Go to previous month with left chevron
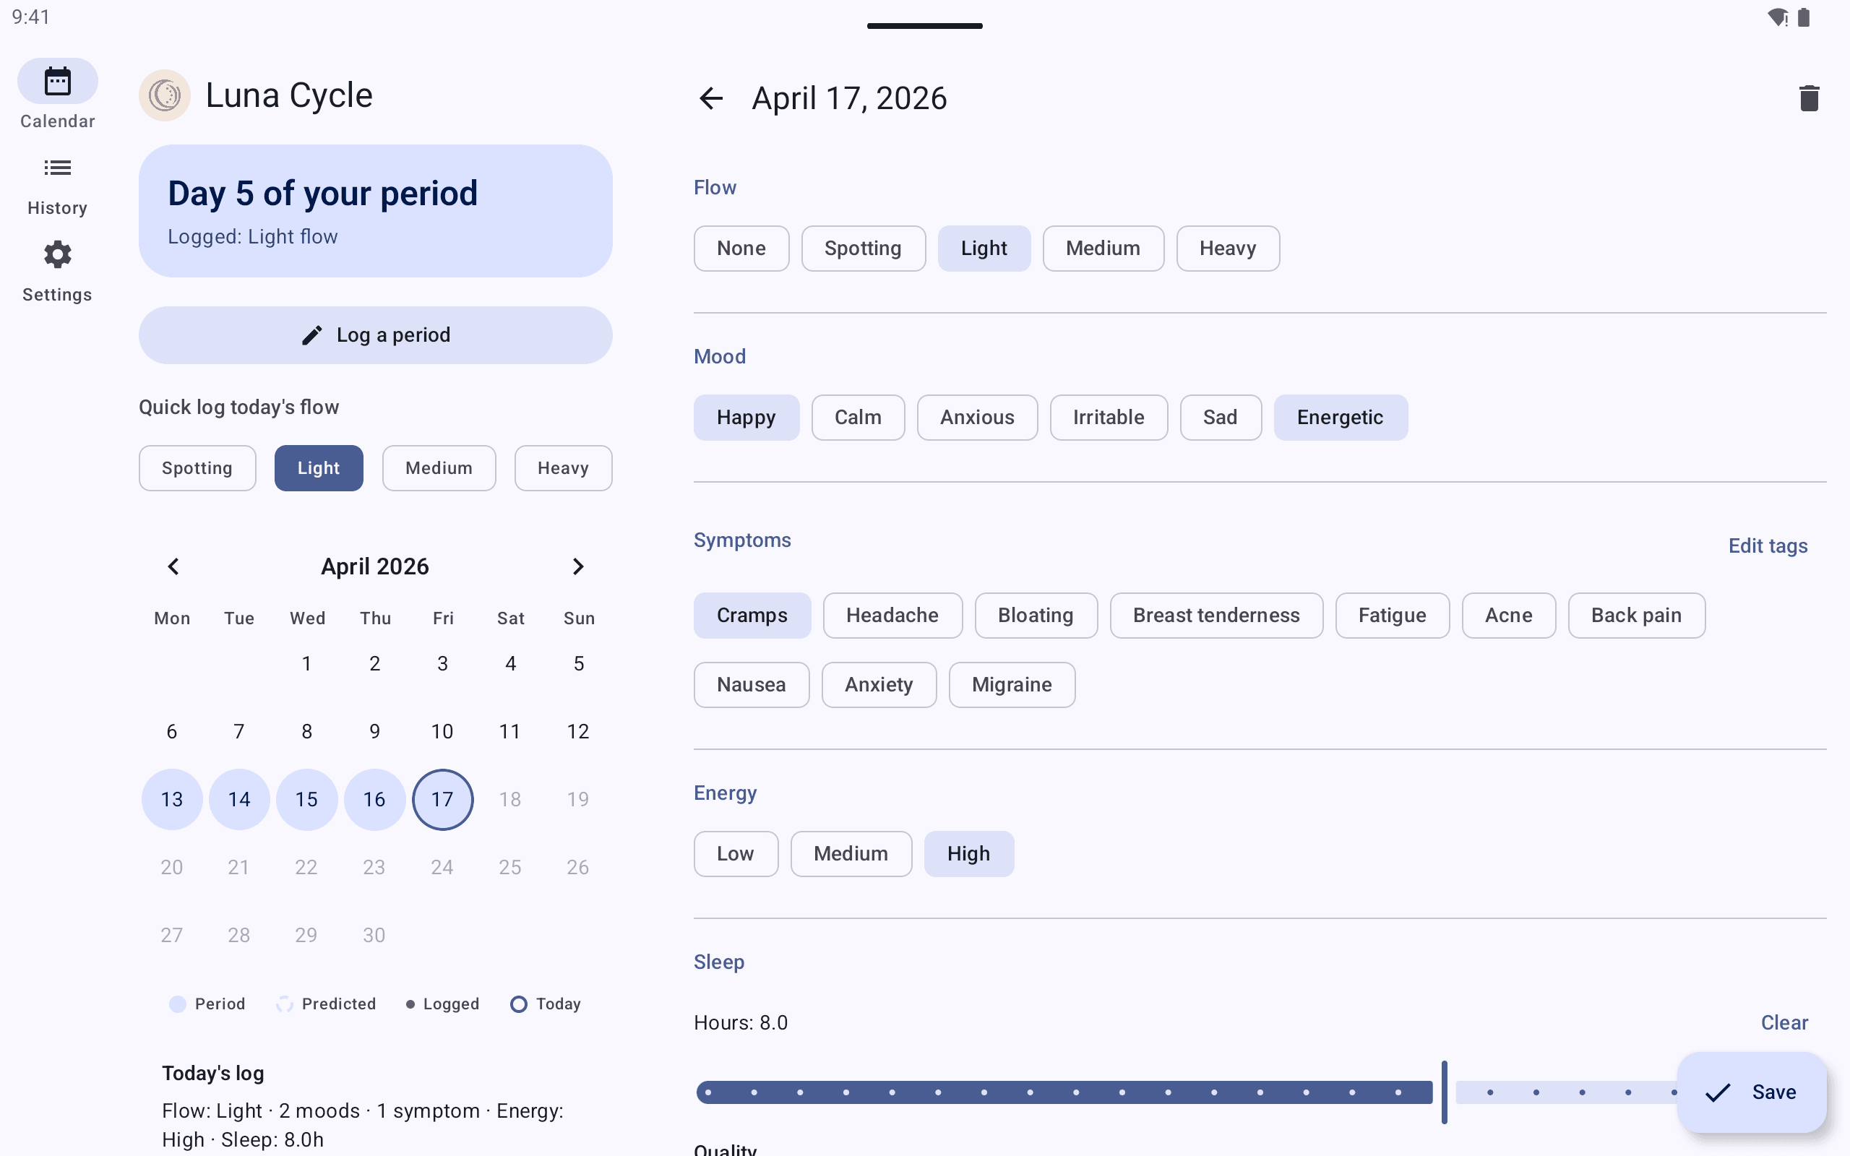The height and width of the screenshot is (1156, 1850). (x=173, y=566)
